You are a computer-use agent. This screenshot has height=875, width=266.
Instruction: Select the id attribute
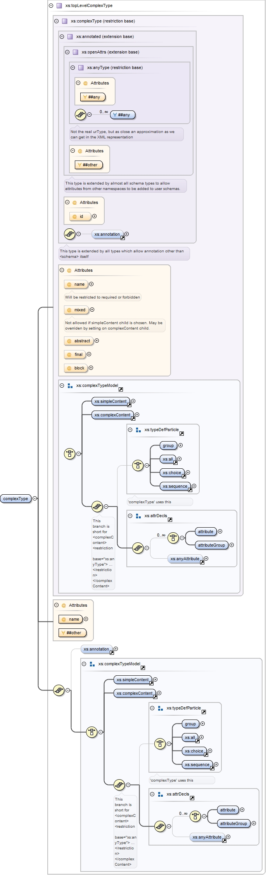click(x=80, y=217)
